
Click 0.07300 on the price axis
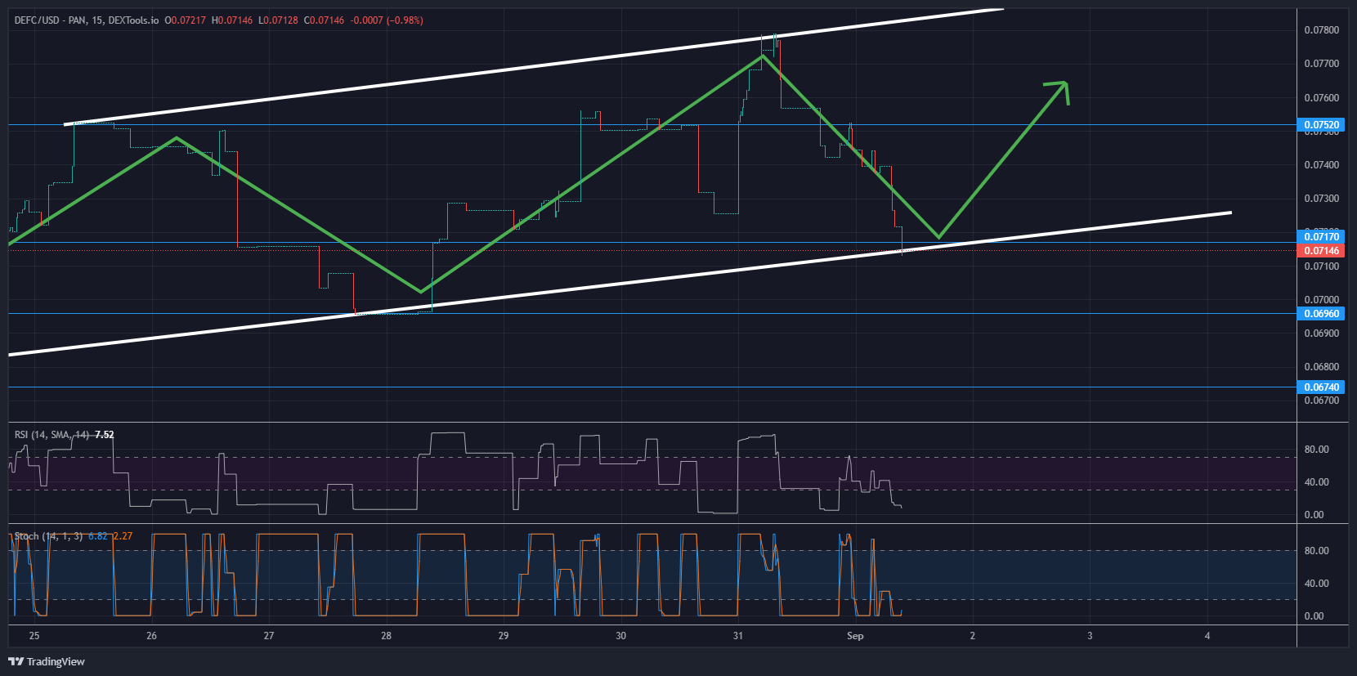(x=1322, y=199)
